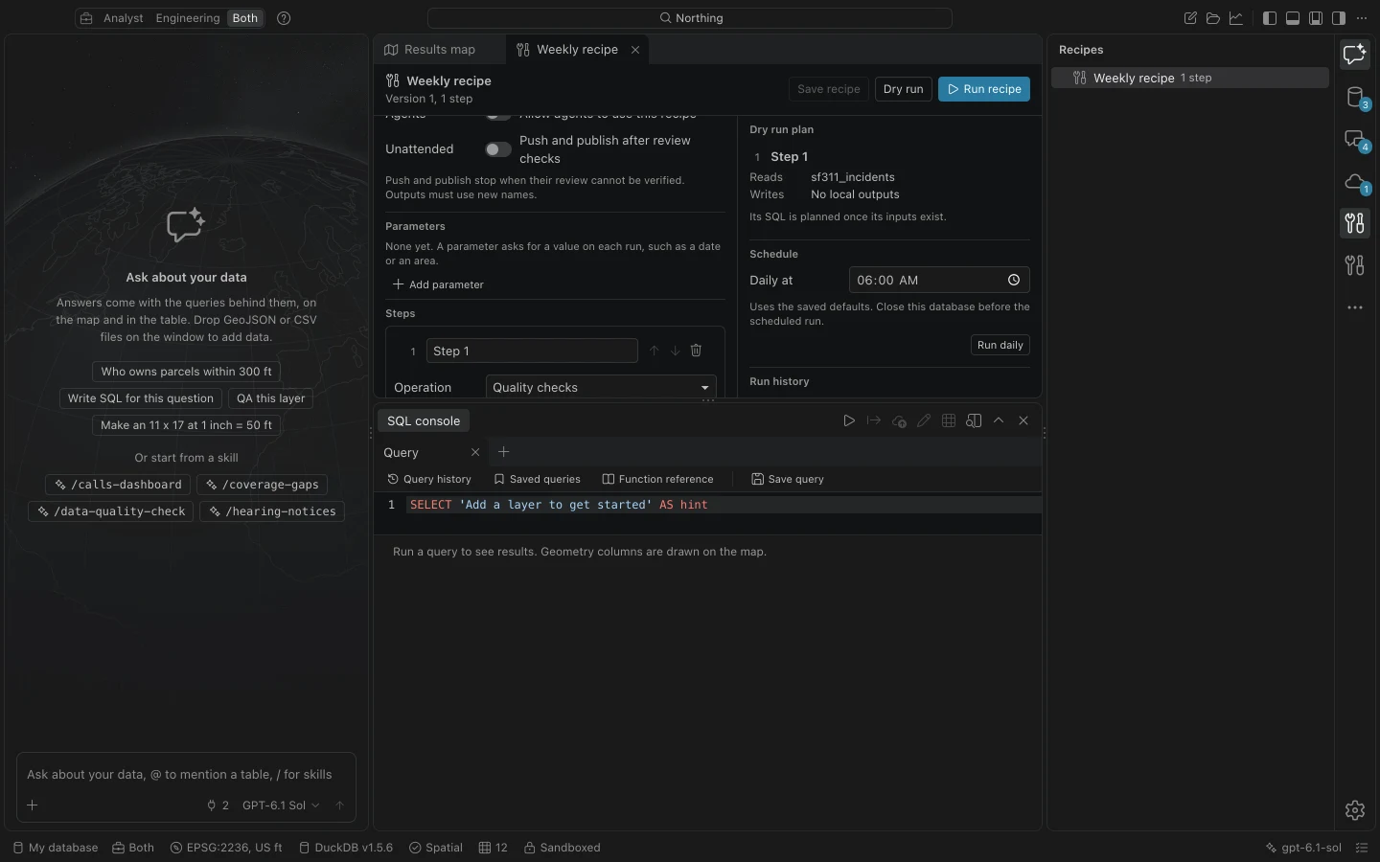
Task: Move Step 1 down with the arrow icon
Action: coord(676,351)
